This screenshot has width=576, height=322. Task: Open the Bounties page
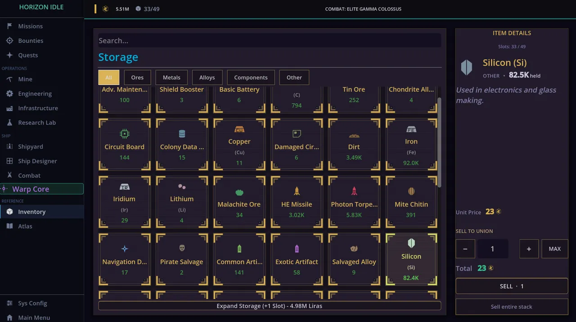(x=41, y=41)
